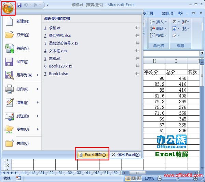
Task: Switch to sheet tab 11
Action: (x=24, y=173)
